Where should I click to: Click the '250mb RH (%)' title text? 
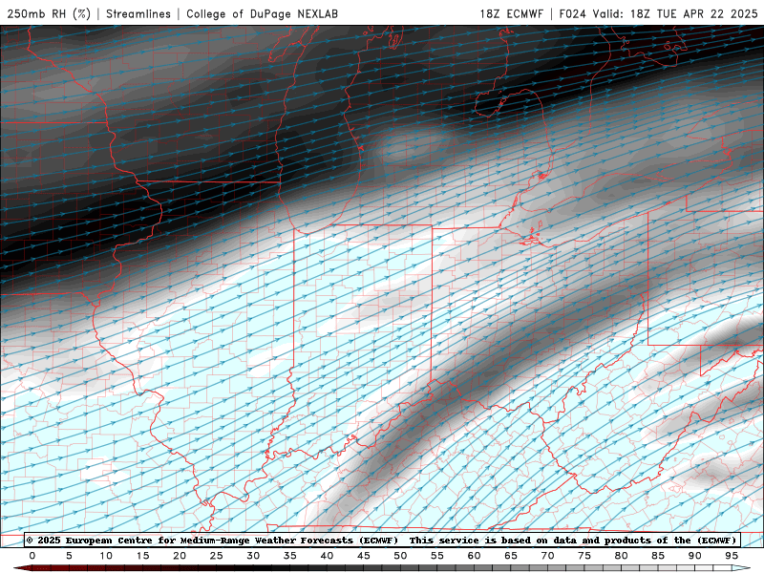49,13
